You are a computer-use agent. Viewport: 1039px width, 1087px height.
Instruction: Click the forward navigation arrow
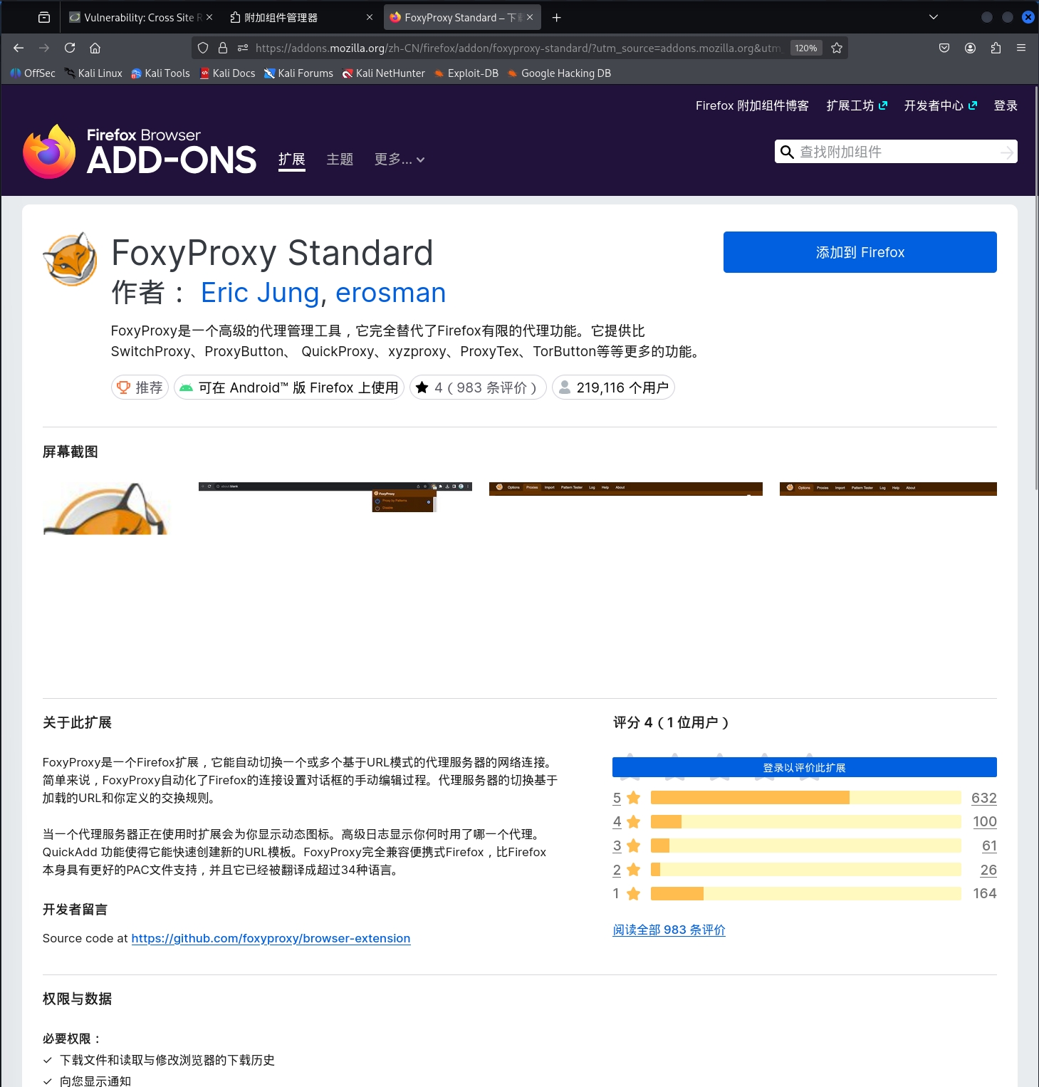(44, 48)
